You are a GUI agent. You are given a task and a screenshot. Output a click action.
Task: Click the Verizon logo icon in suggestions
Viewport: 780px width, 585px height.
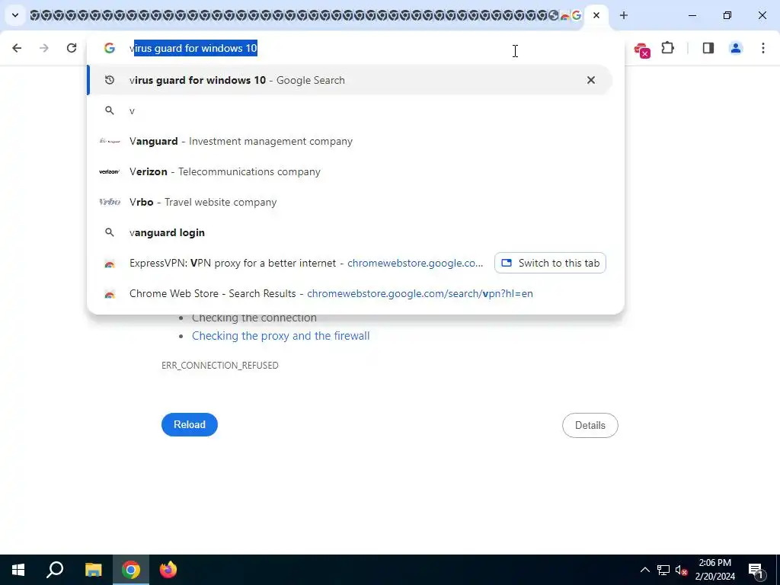[x=110, y=171]
